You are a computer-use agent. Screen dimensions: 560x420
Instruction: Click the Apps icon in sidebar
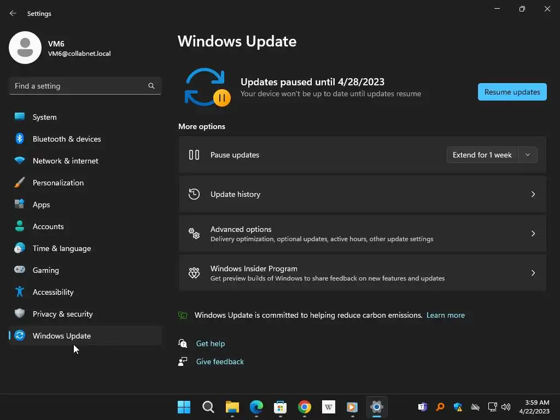coord(20,204)
